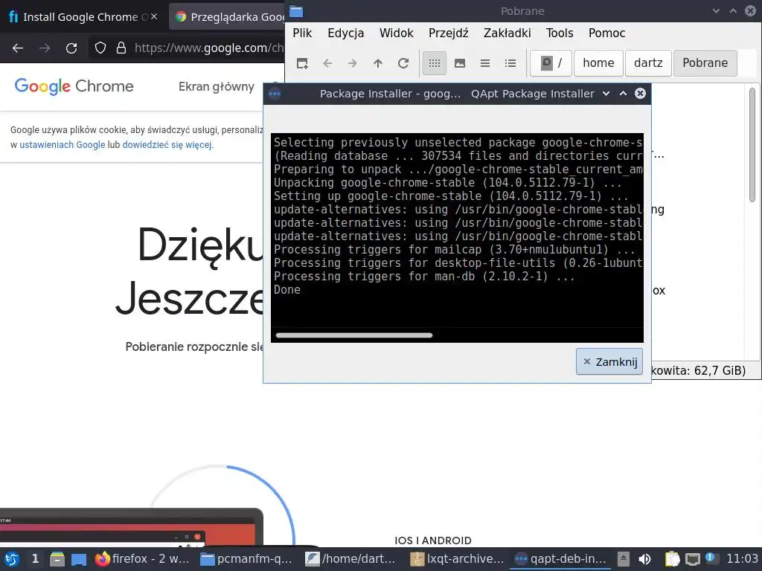
Task: Open the LXQt start menu
Action: click(12, 559)
